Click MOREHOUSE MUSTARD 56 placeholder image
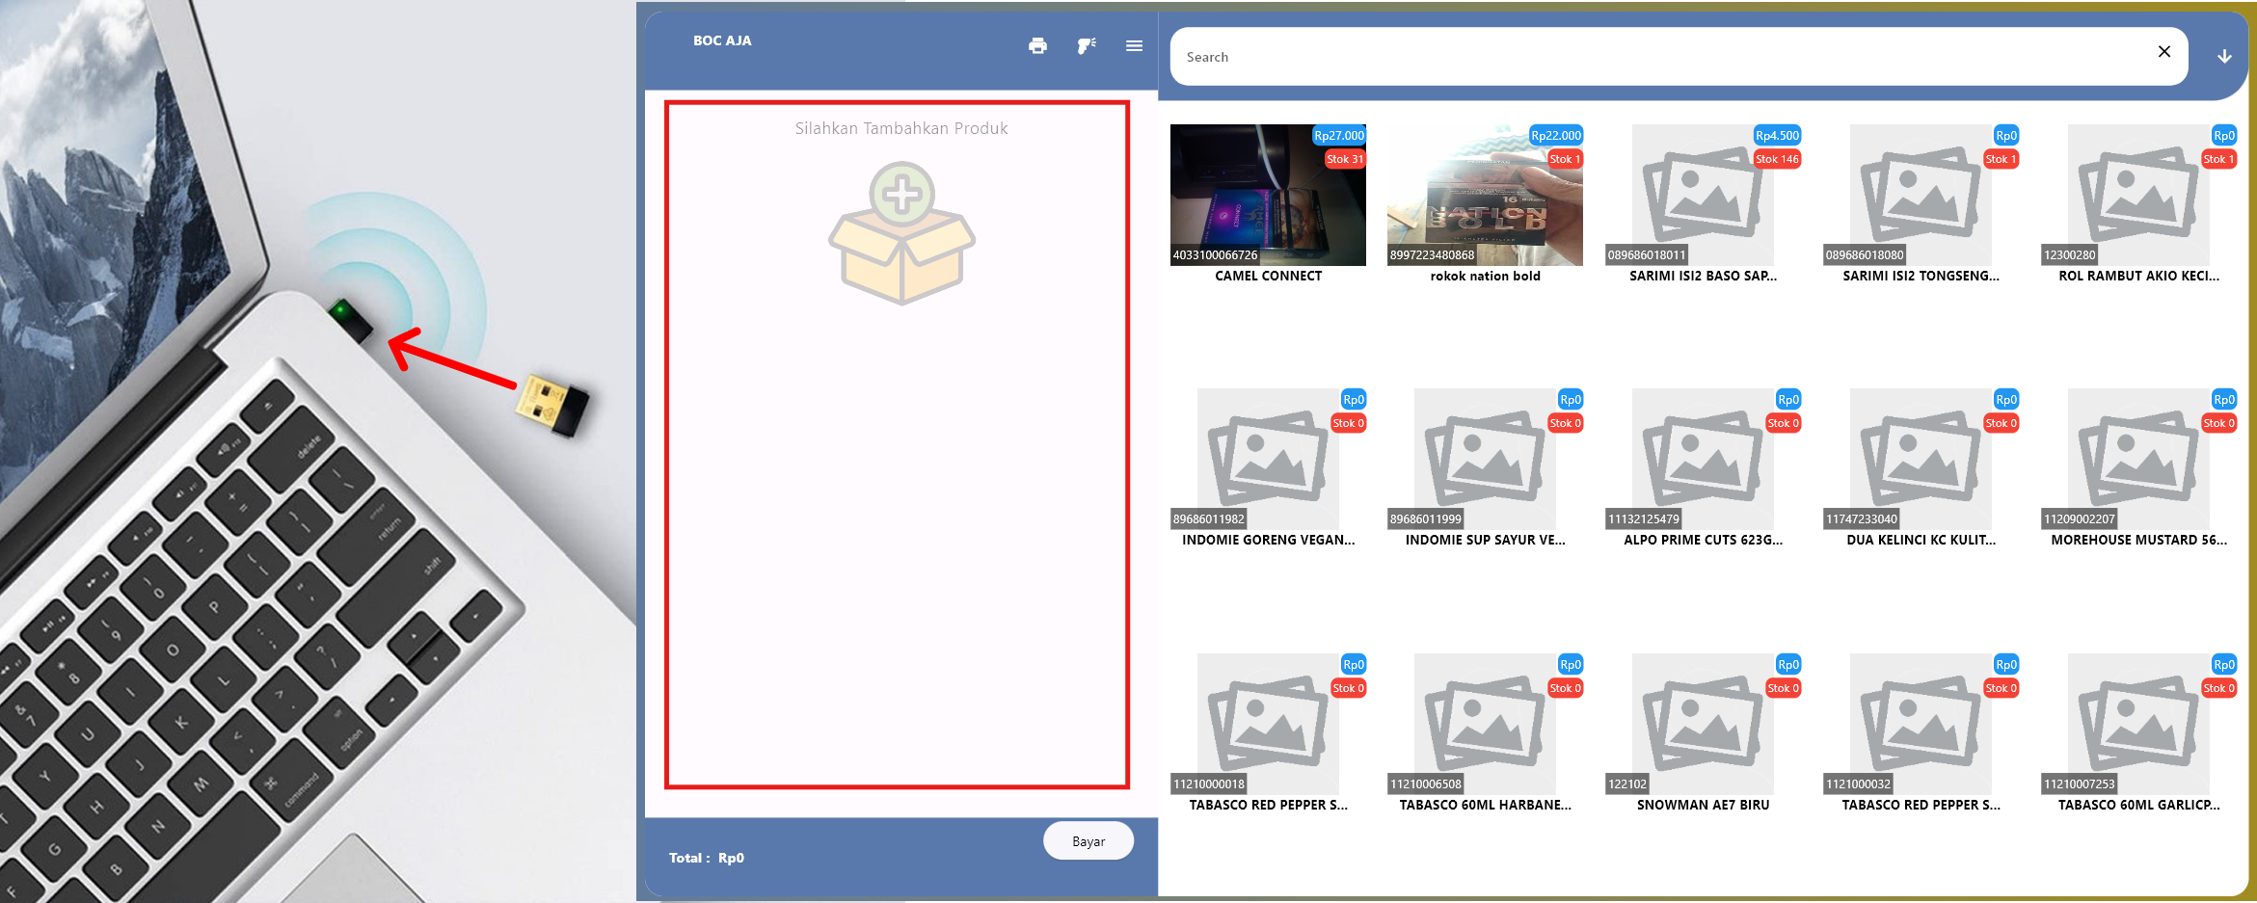2257x903 pixels. click(x=2138, y=459)
